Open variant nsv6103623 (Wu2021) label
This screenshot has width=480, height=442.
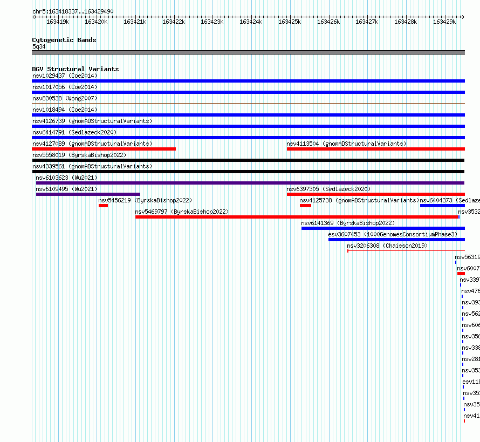(66, 178)
